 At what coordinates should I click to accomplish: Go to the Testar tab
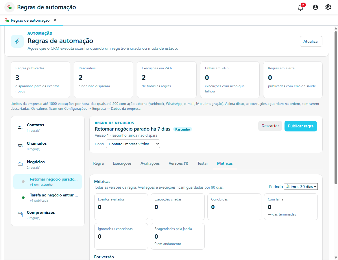(x=203, y=163)
